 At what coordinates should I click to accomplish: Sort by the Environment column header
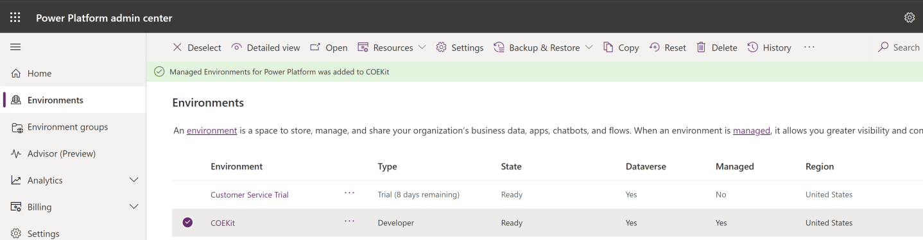coord(237,166)
